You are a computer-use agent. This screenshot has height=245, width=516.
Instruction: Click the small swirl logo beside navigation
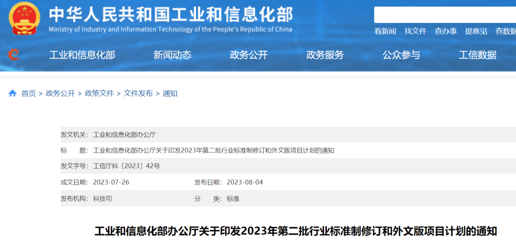click(14, 55)
